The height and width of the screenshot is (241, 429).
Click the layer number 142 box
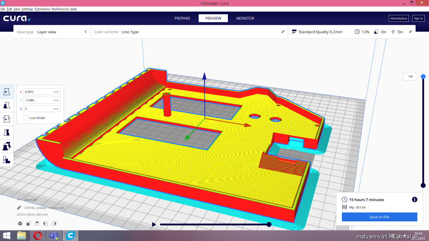411,77
